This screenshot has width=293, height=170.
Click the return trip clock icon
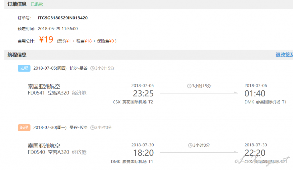92,127
